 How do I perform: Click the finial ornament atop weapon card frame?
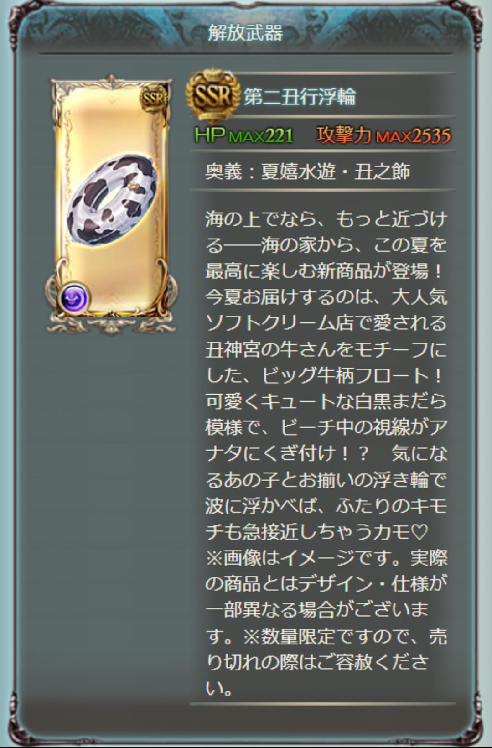coord(112,81)
